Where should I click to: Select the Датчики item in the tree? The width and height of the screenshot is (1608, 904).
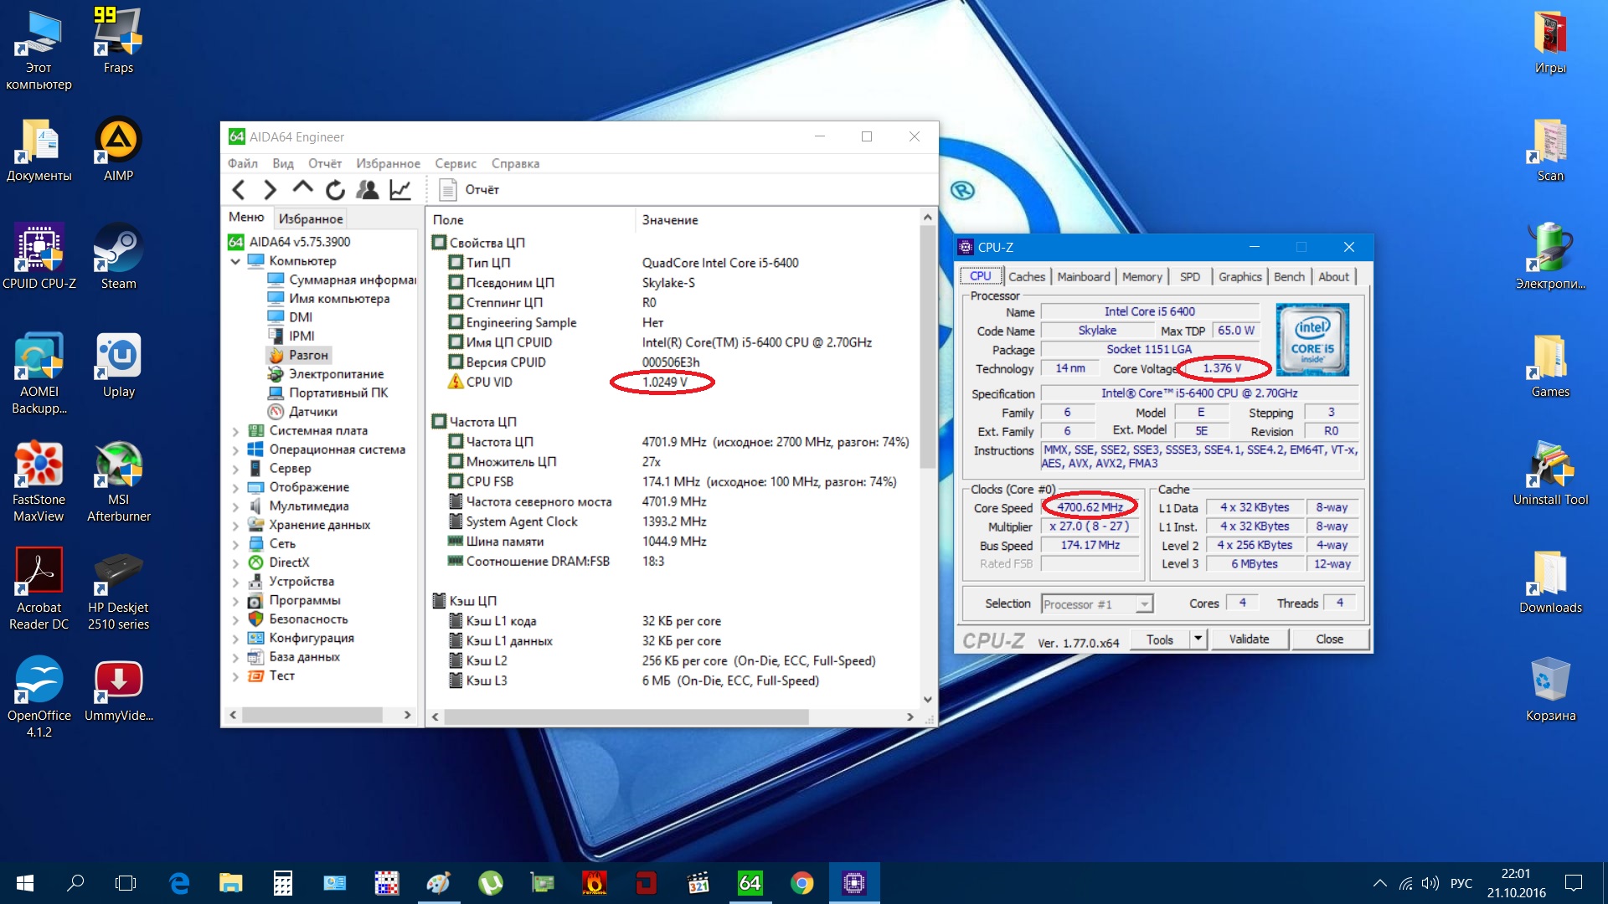coord(312,412)
